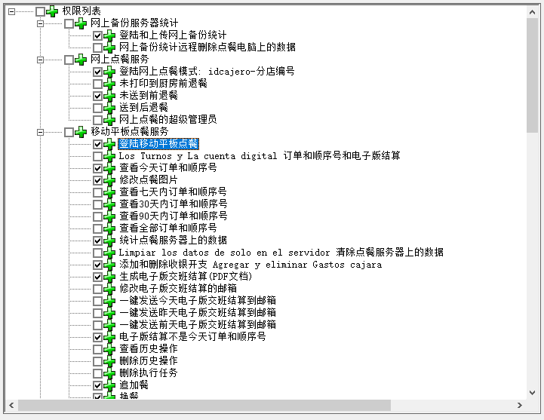This screenshot has height=420, width=544.
Task: Click plus icon next to 生成电子版交班结算(PDF文档)
Action: click(x=109, y=277)
